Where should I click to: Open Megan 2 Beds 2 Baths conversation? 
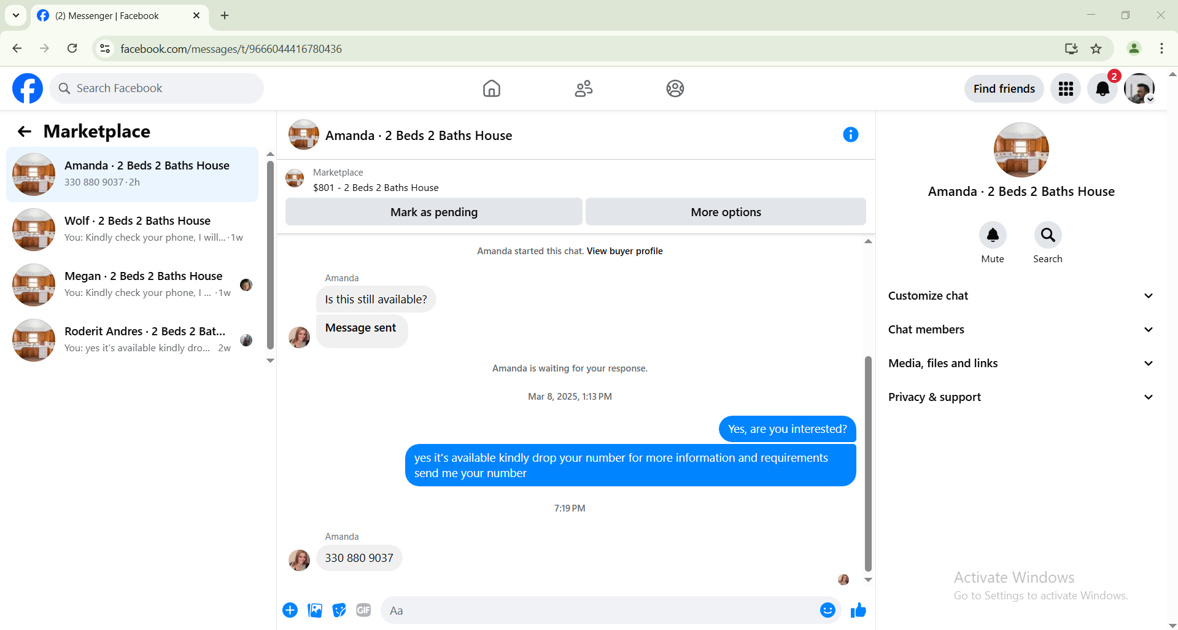132,285
